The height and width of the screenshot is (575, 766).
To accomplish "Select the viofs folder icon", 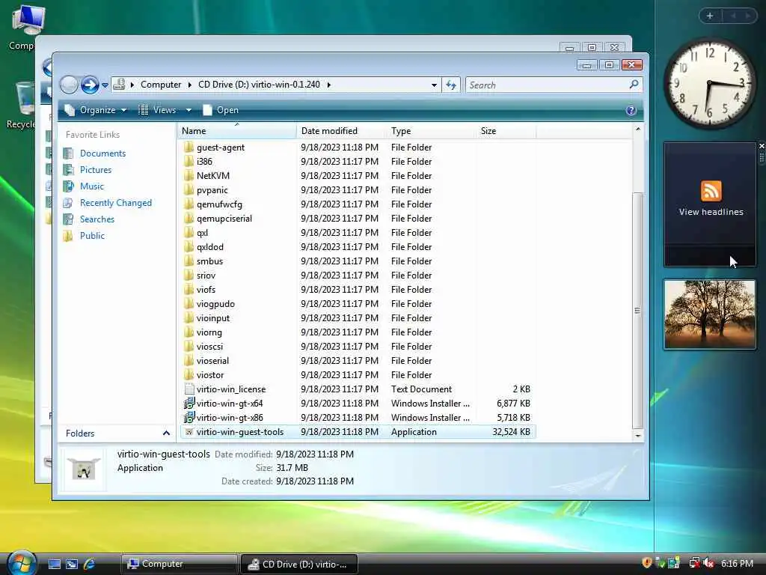I will tap(189, 290).
